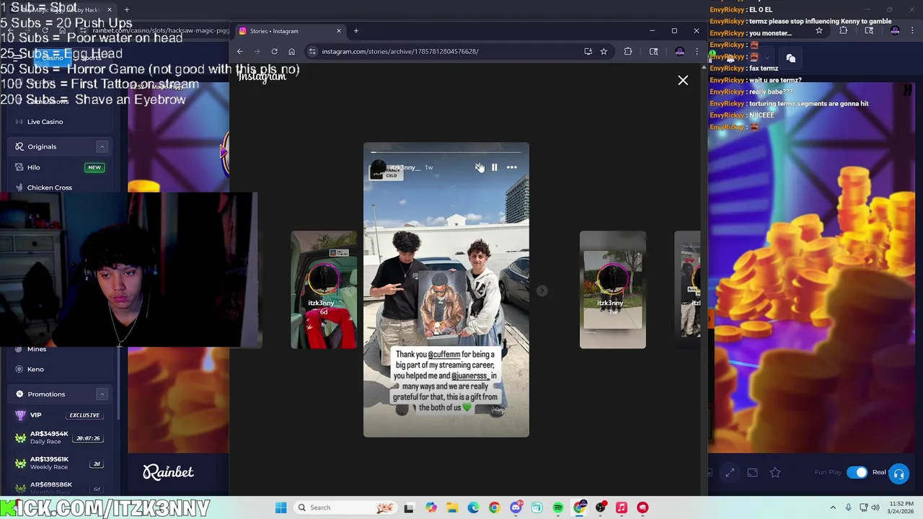Click the Instagram logo
Image resolution: width=923 pixels, height=519 pixels.
tap(262, 76)
